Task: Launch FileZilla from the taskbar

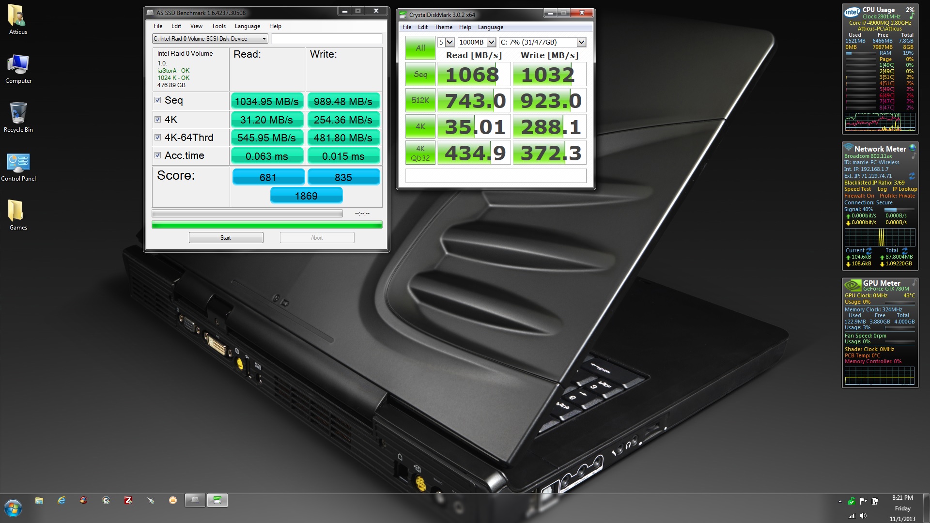Action: pyautogui.click(x=128, y=501)
